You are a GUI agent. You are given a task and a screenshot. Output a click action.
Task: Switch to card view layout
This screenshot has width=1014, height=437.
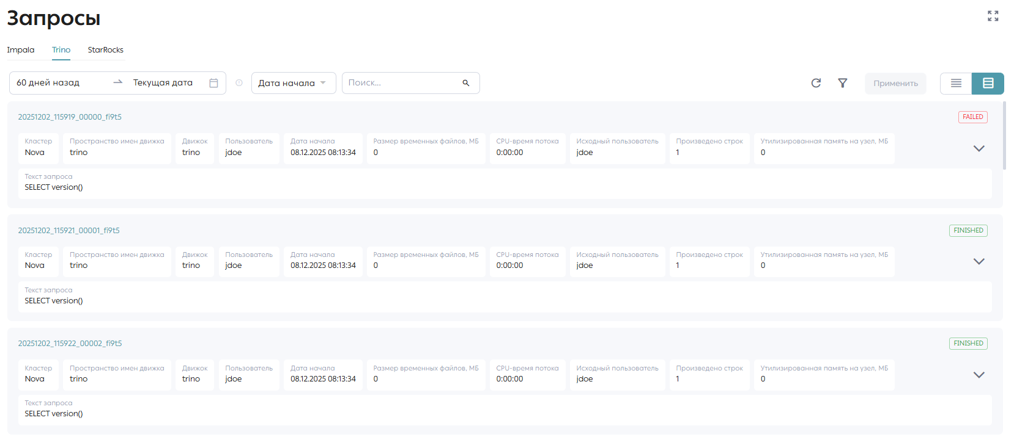point(988,83)
